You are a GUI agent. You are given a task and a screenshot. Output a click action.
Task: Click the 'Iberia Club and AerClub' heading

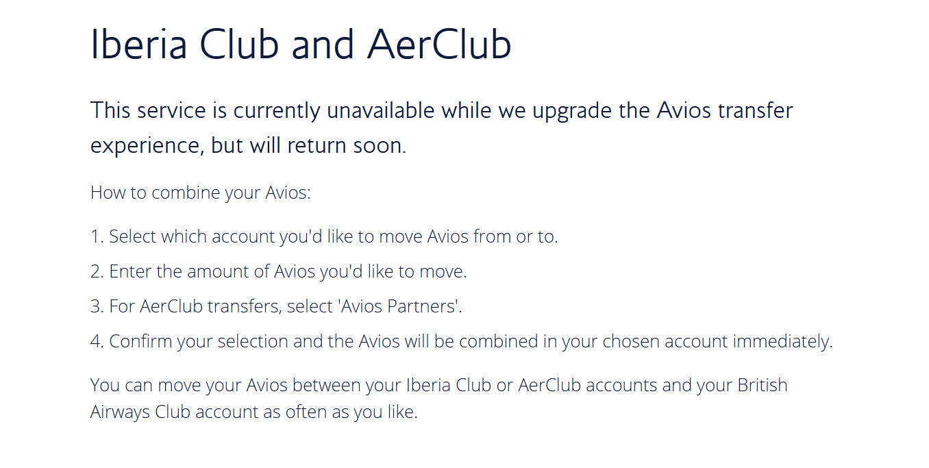pos(301,44)
